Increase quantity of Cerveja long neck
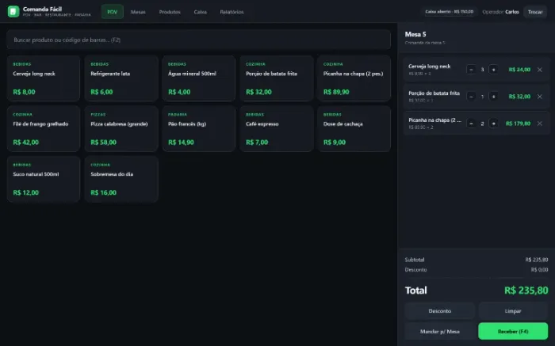Image resolution: width=555 pixels, height=346 pixels. pyautogui.click(x=493, y=70)
